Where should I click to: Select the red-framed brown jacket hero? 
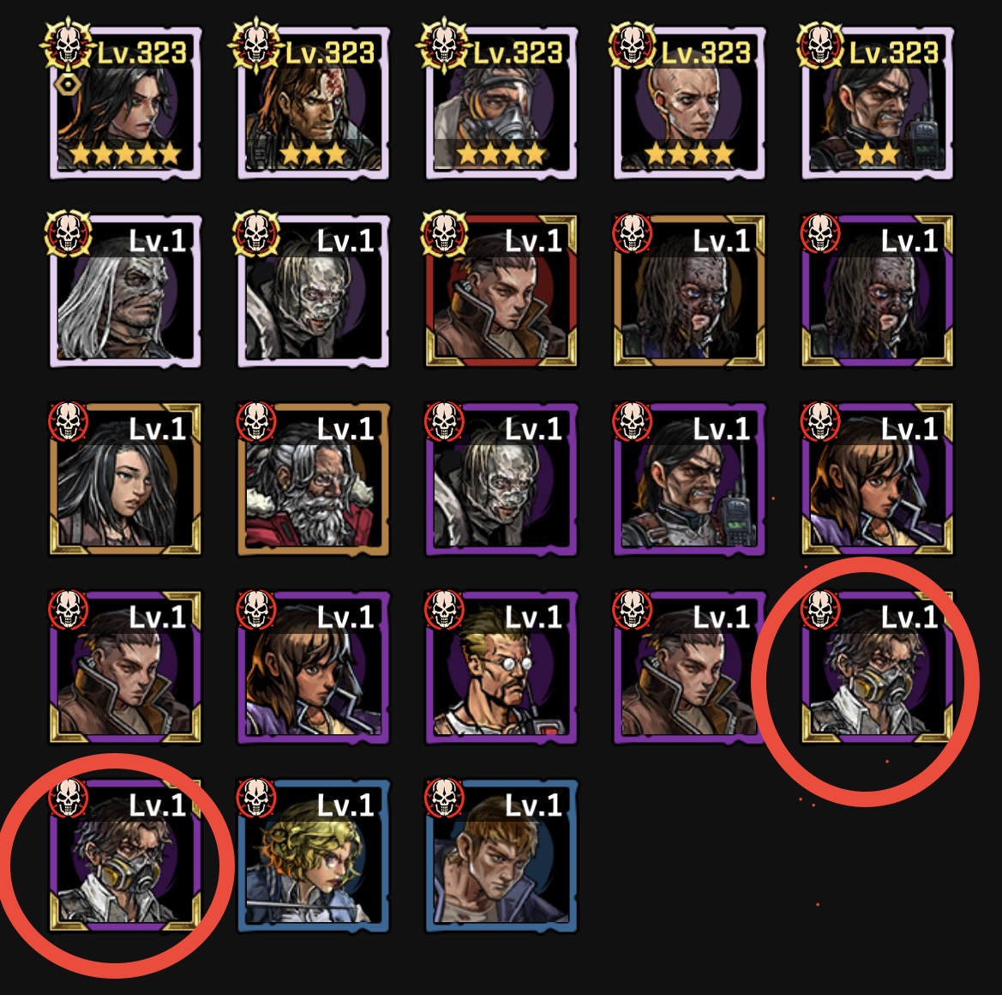[501, 291]
